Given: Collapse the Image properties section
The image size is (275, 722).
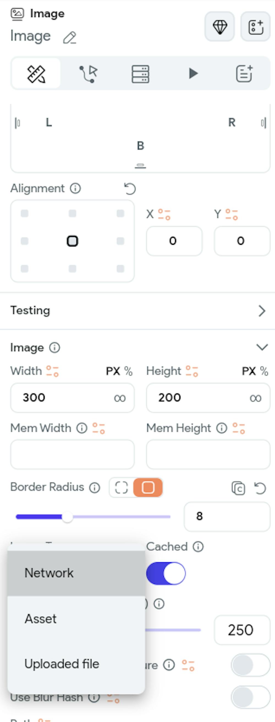Looking at the screenshot, I should 262,347.
